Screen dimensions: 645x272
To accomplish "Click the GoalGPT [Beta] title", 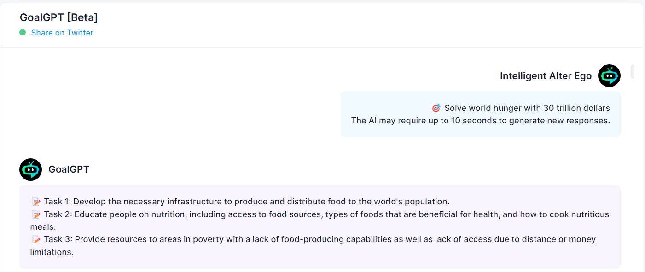I will pos(58,17).
